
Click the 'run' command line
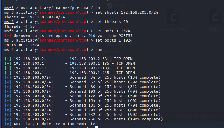(x=99, y=50)
